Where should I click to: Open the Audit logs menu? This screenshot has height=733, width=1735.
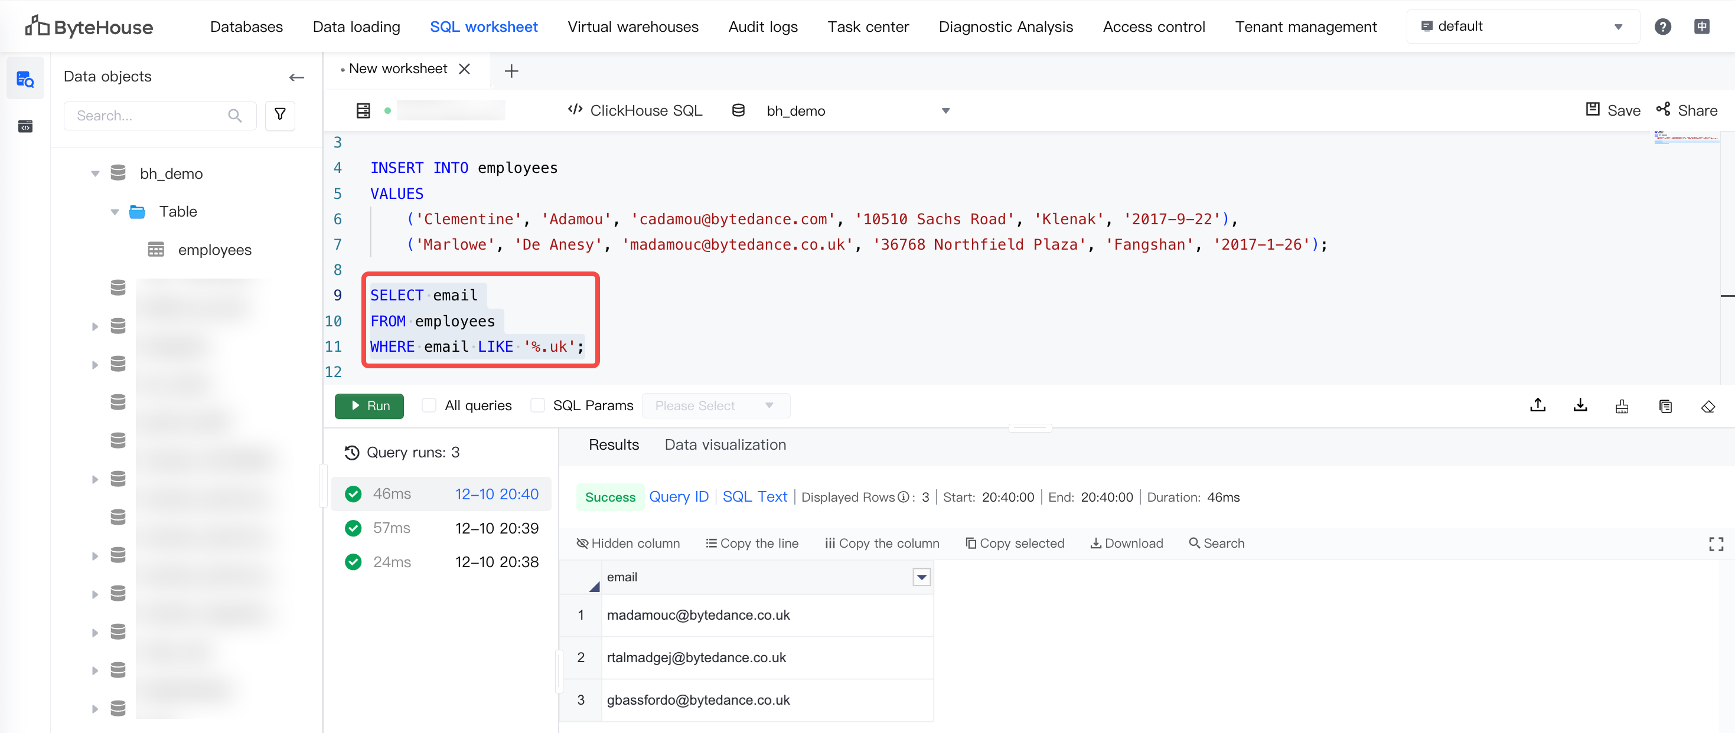[762, 26]
